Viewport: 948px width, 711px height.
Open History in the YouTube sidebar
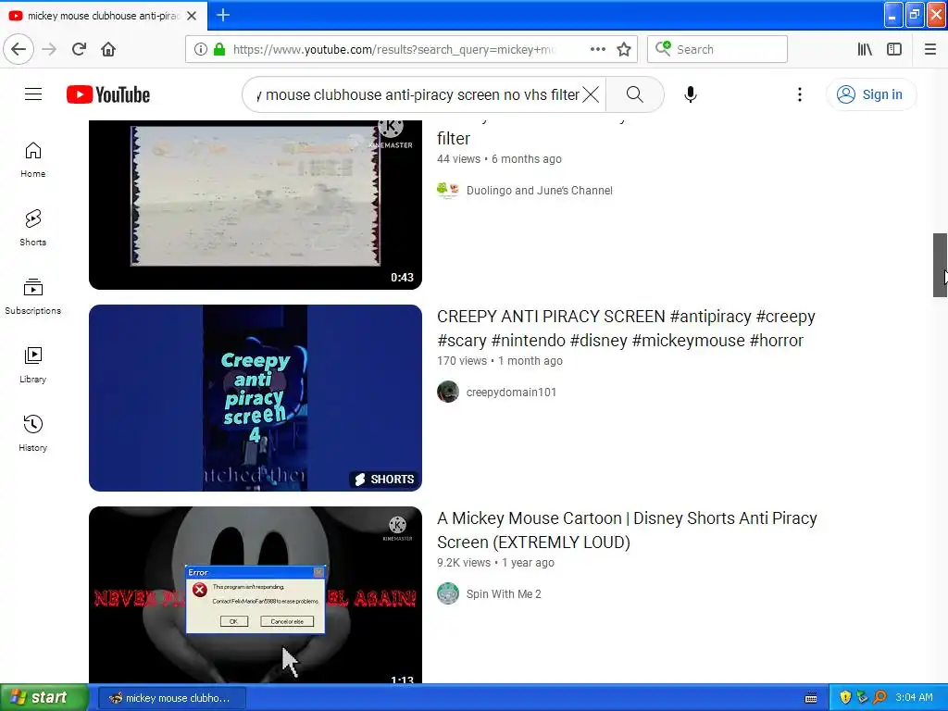tap(33, 434)
